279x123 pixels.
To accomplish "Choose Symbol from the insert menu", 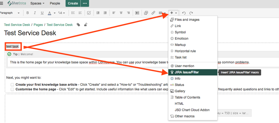I will point(193,32).
